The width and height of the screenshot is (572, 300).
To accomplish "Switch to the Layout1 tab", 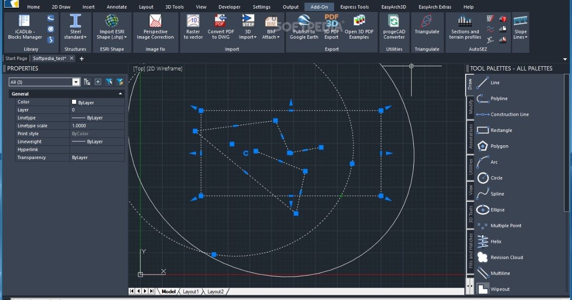I will click(x=191, y=291).
